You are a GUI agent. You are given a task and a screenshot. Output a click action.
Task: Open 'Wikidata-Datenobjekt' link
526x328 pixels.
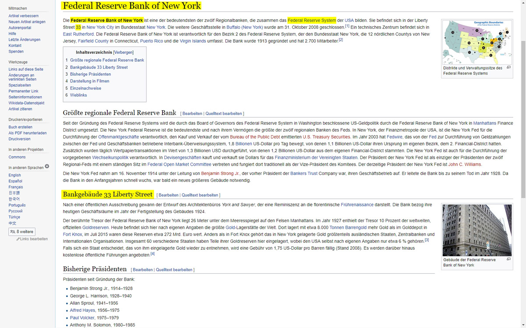coord(26,103)
